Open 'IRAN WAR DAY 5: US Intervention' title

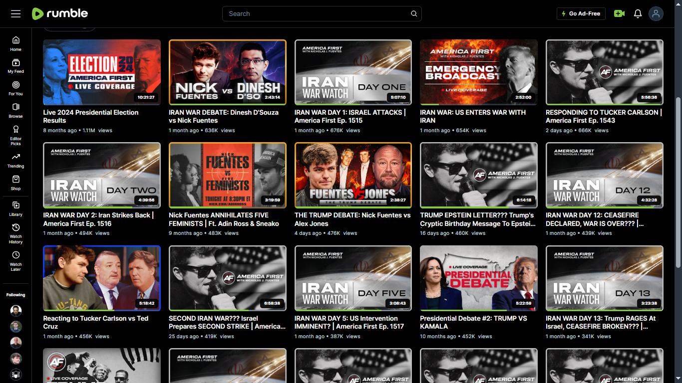[x=349, y=322]
